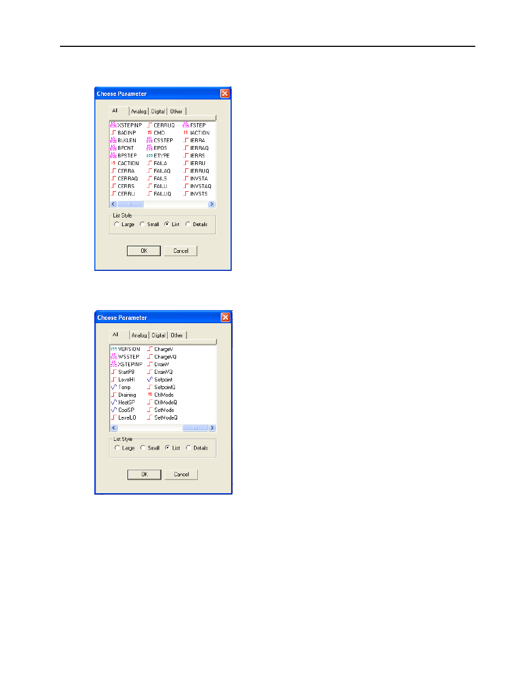The width and height of the screenshot is (520, 673).
Task: Click OK in the dialog listing VERSION
Action: 144,475
